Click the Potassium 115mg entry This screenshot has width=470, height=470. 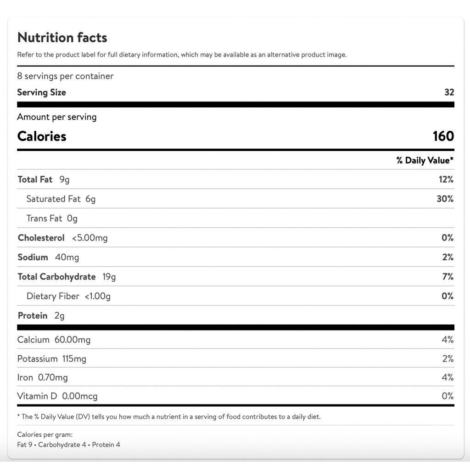(51, 358)
